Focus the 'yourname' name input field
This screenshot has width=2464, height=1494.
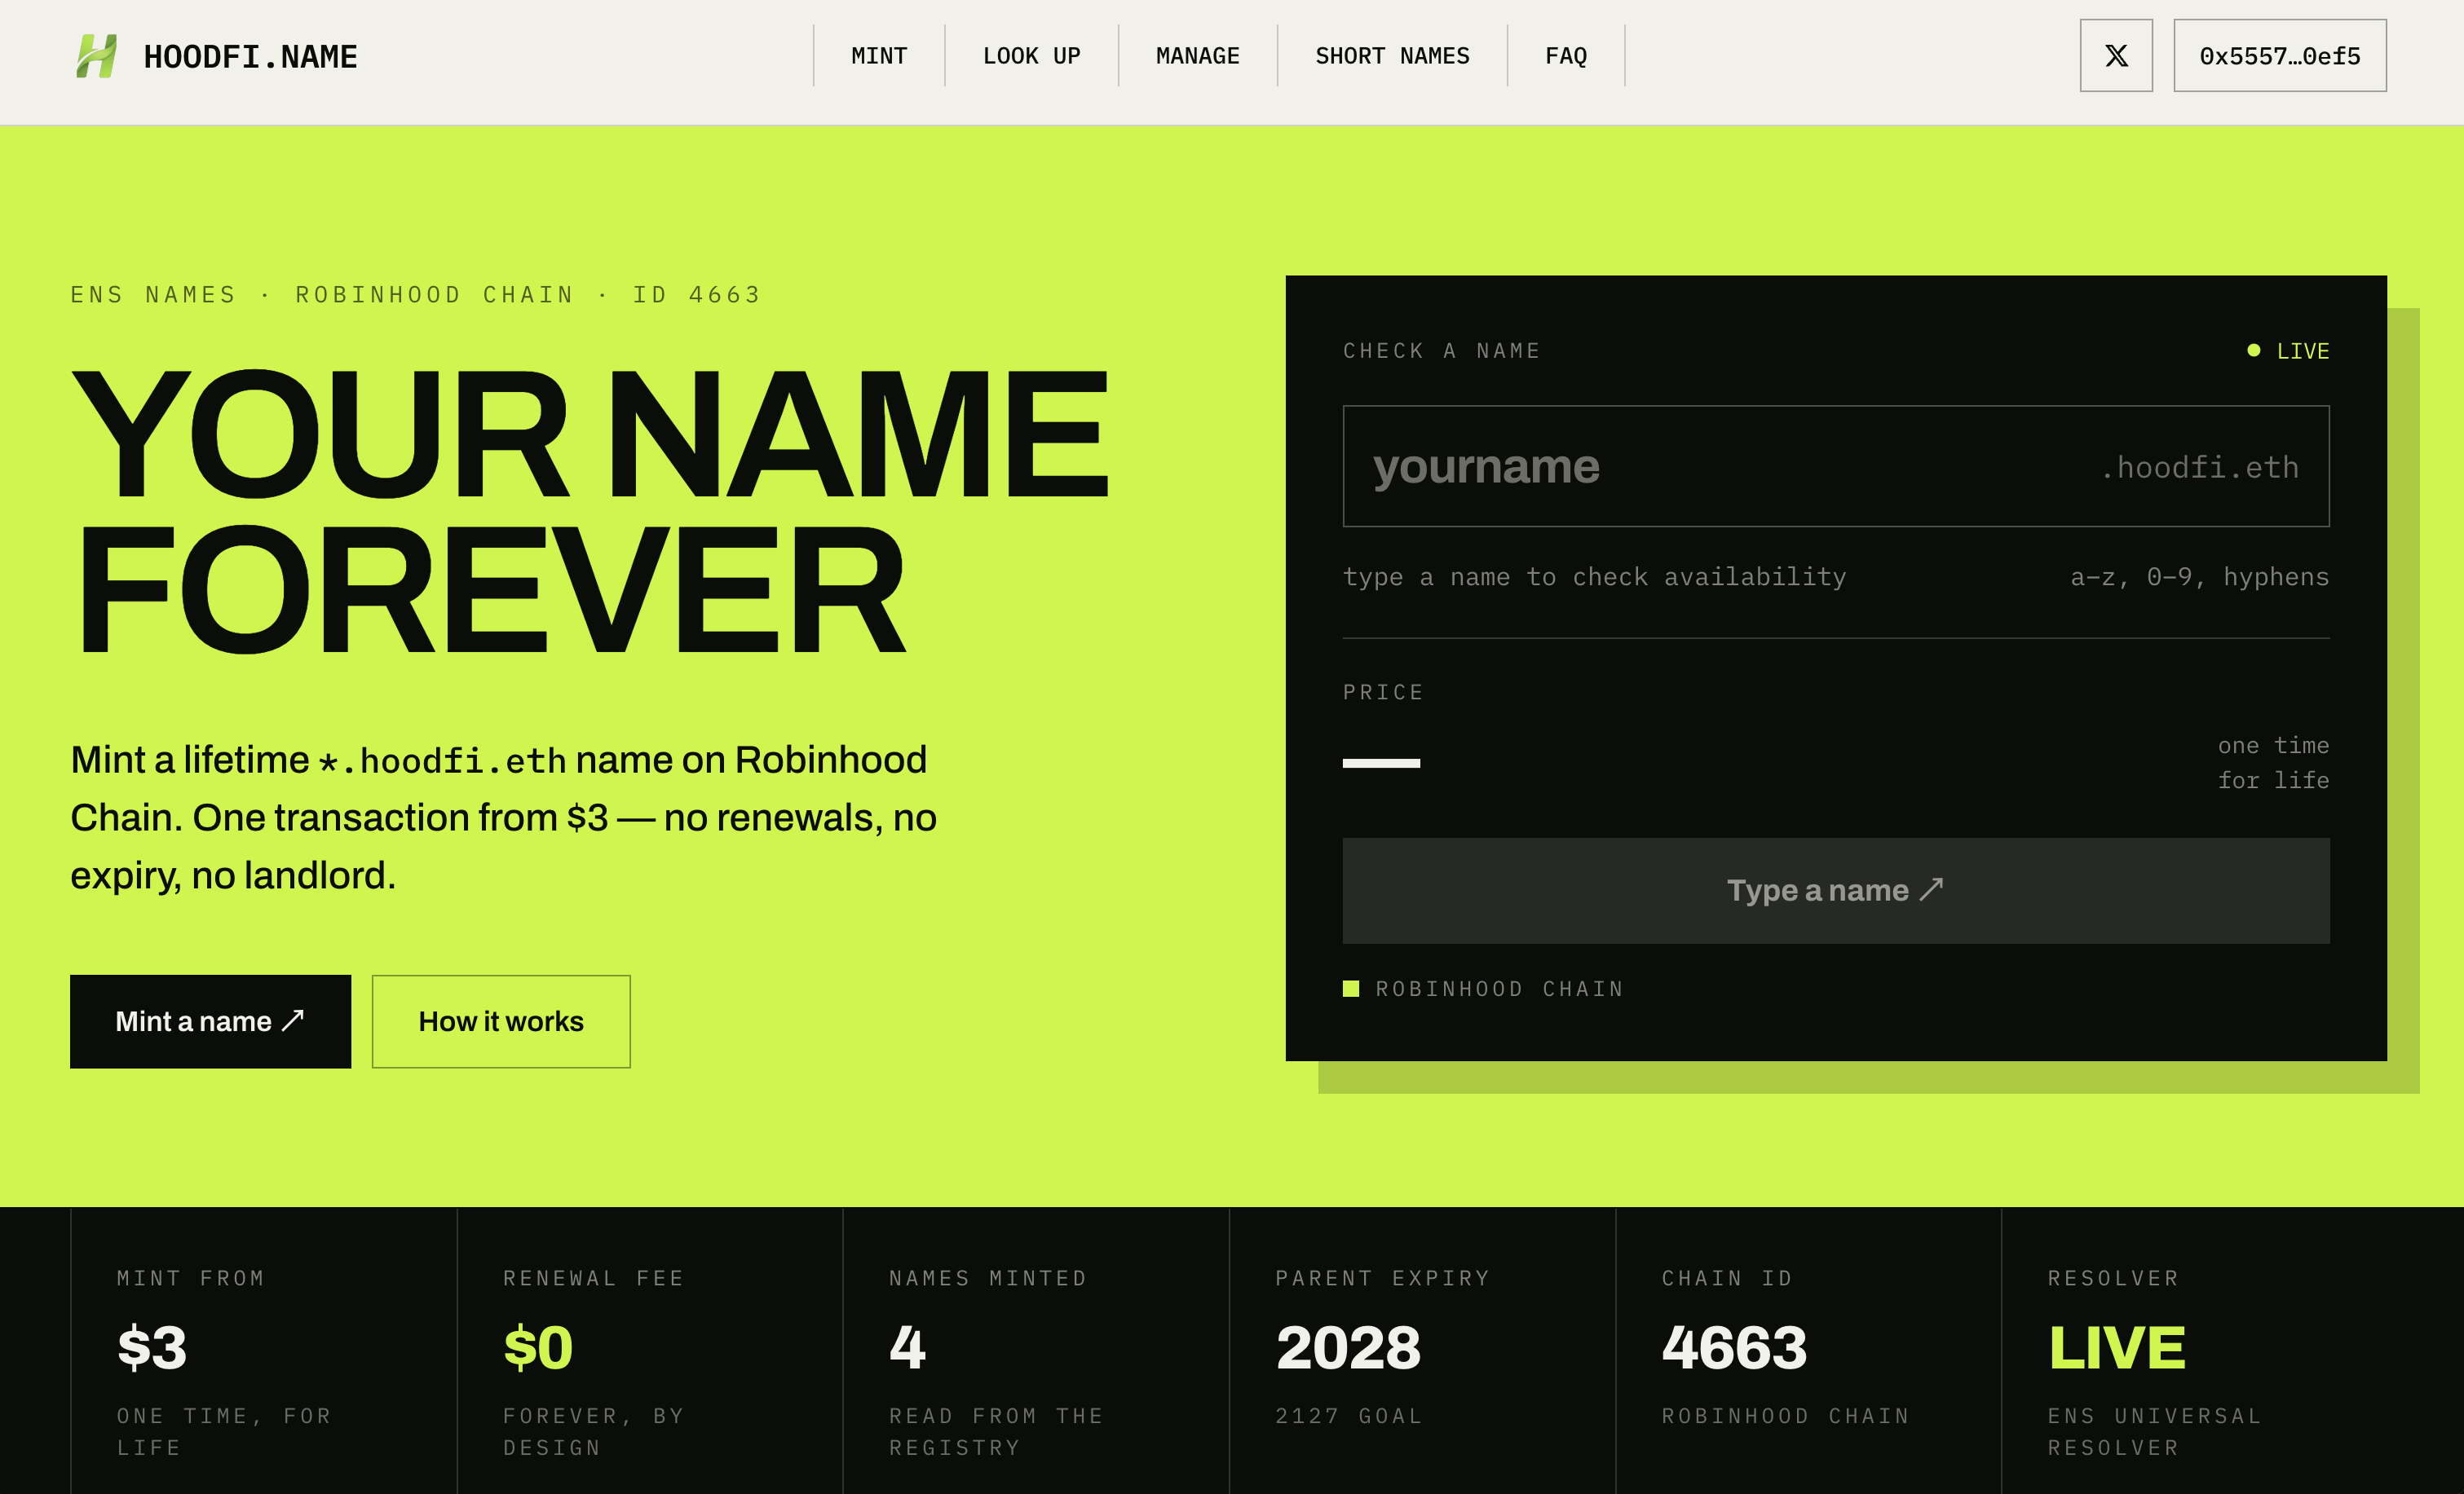point(1836,465)
